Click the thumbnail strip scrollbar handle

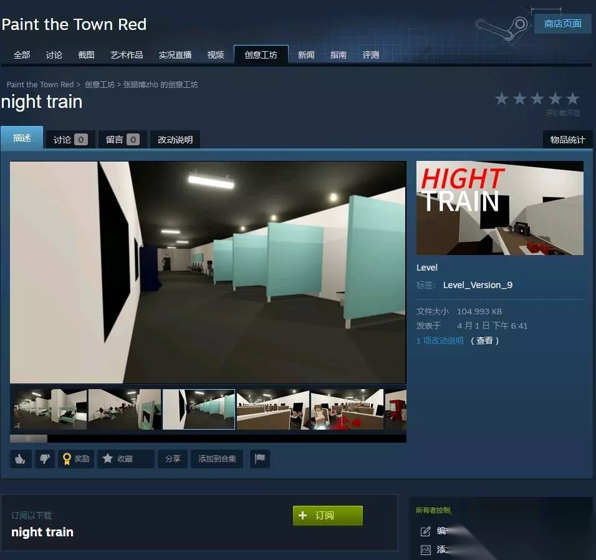coord(29,439)
